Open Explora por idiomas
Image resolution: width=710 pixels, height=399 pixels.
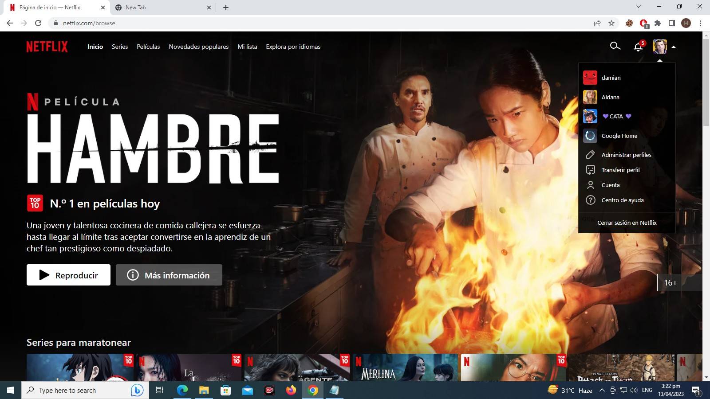coord(293,47)
